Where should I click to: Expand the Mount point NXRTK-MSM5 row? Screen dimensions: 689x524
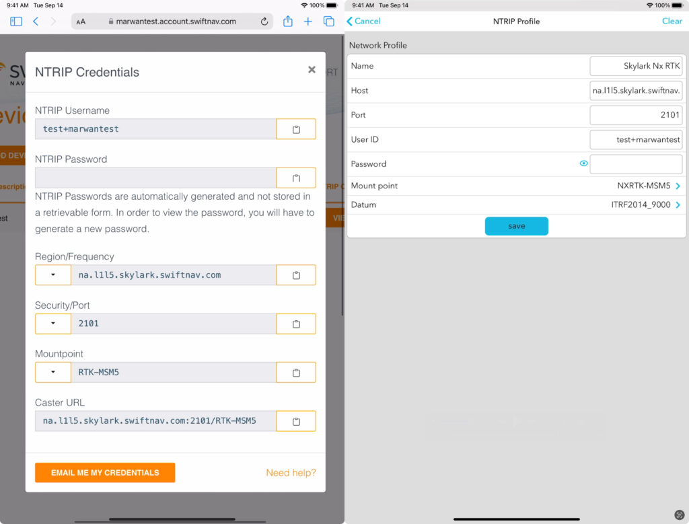(677, 186)
